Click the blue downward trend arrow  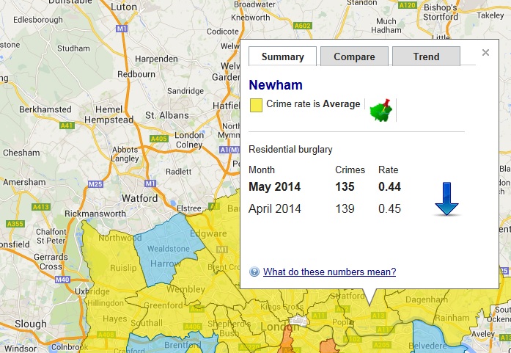446,200
